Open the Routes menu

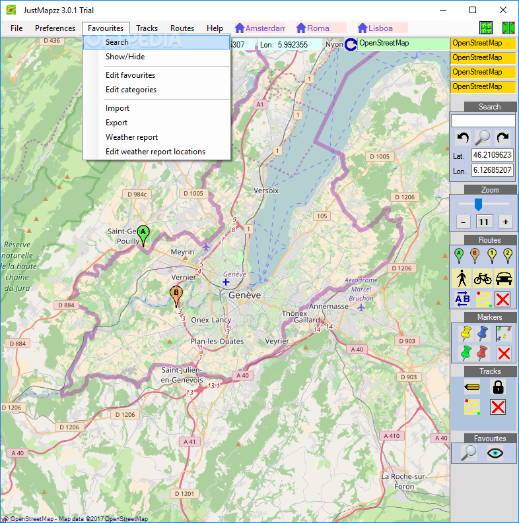click(182, 28)
